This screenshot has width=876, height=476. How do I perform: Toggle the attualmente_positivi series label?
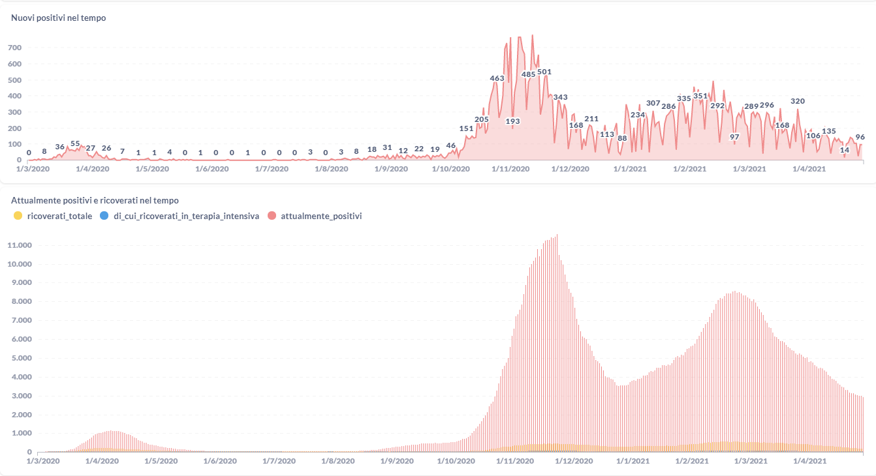click(x=321, y=216)
